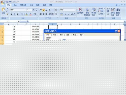126x95 pixels.
Task: Open number format (常规) dropdown in ribbon
Action: [75, 10]
